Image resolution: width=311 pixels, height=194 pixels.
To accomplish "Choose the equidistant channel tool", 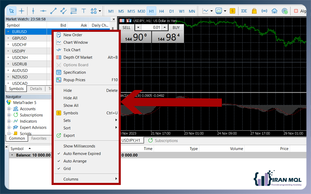I will pos(63,11).
